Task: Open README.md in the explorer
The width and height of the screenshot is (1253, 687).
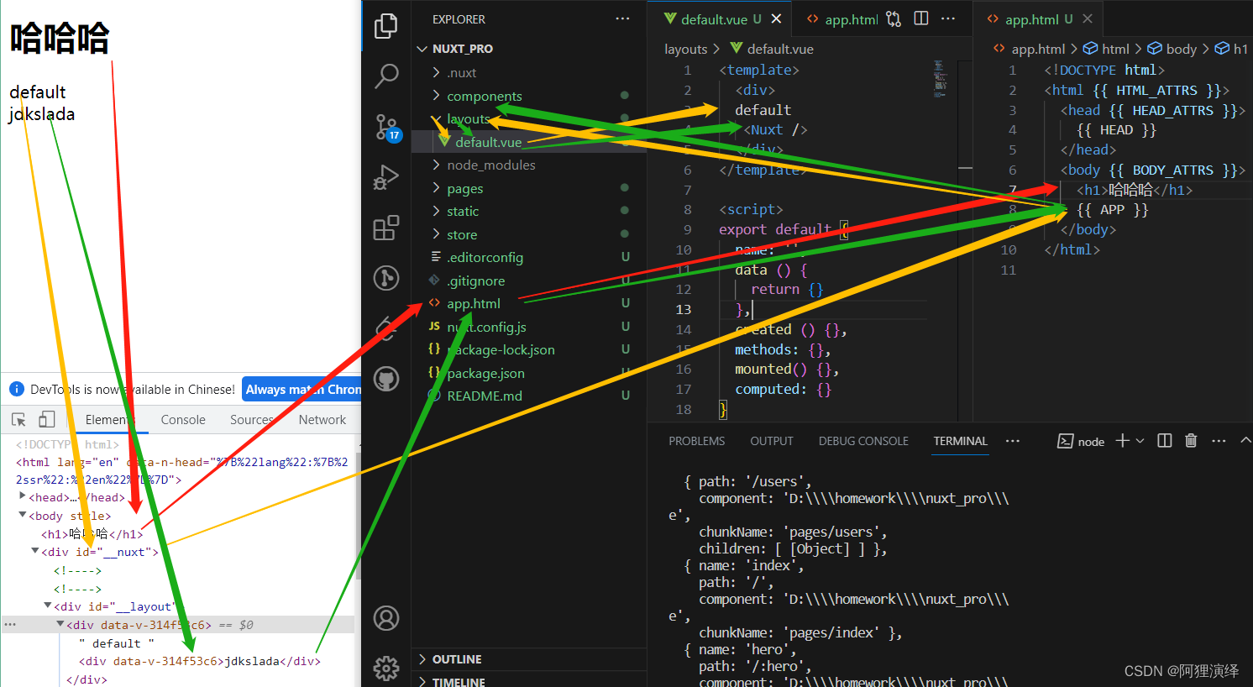Action: [x=484, y=396]
